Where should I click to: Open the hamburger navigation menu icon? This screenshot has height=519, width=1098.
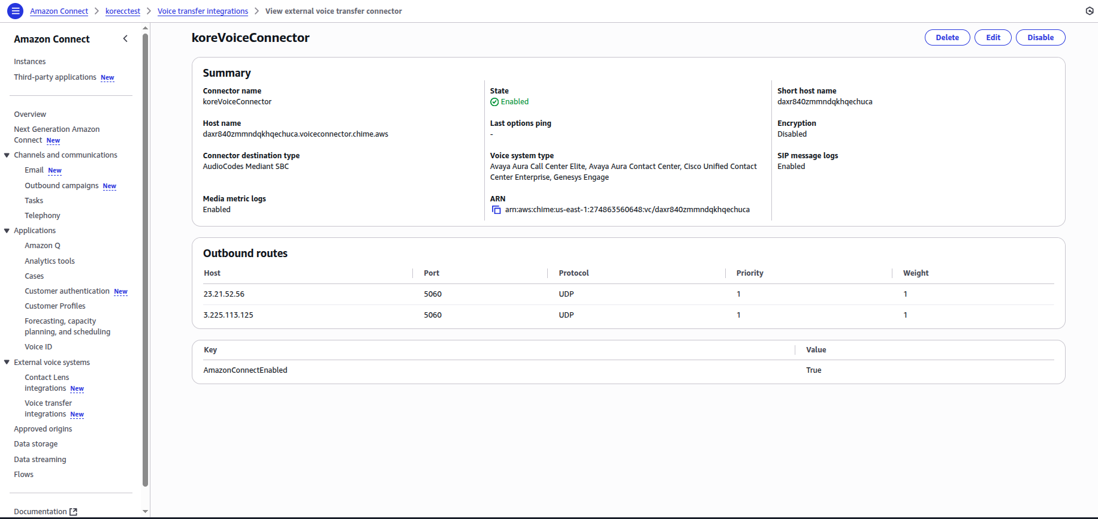point(15,11)
